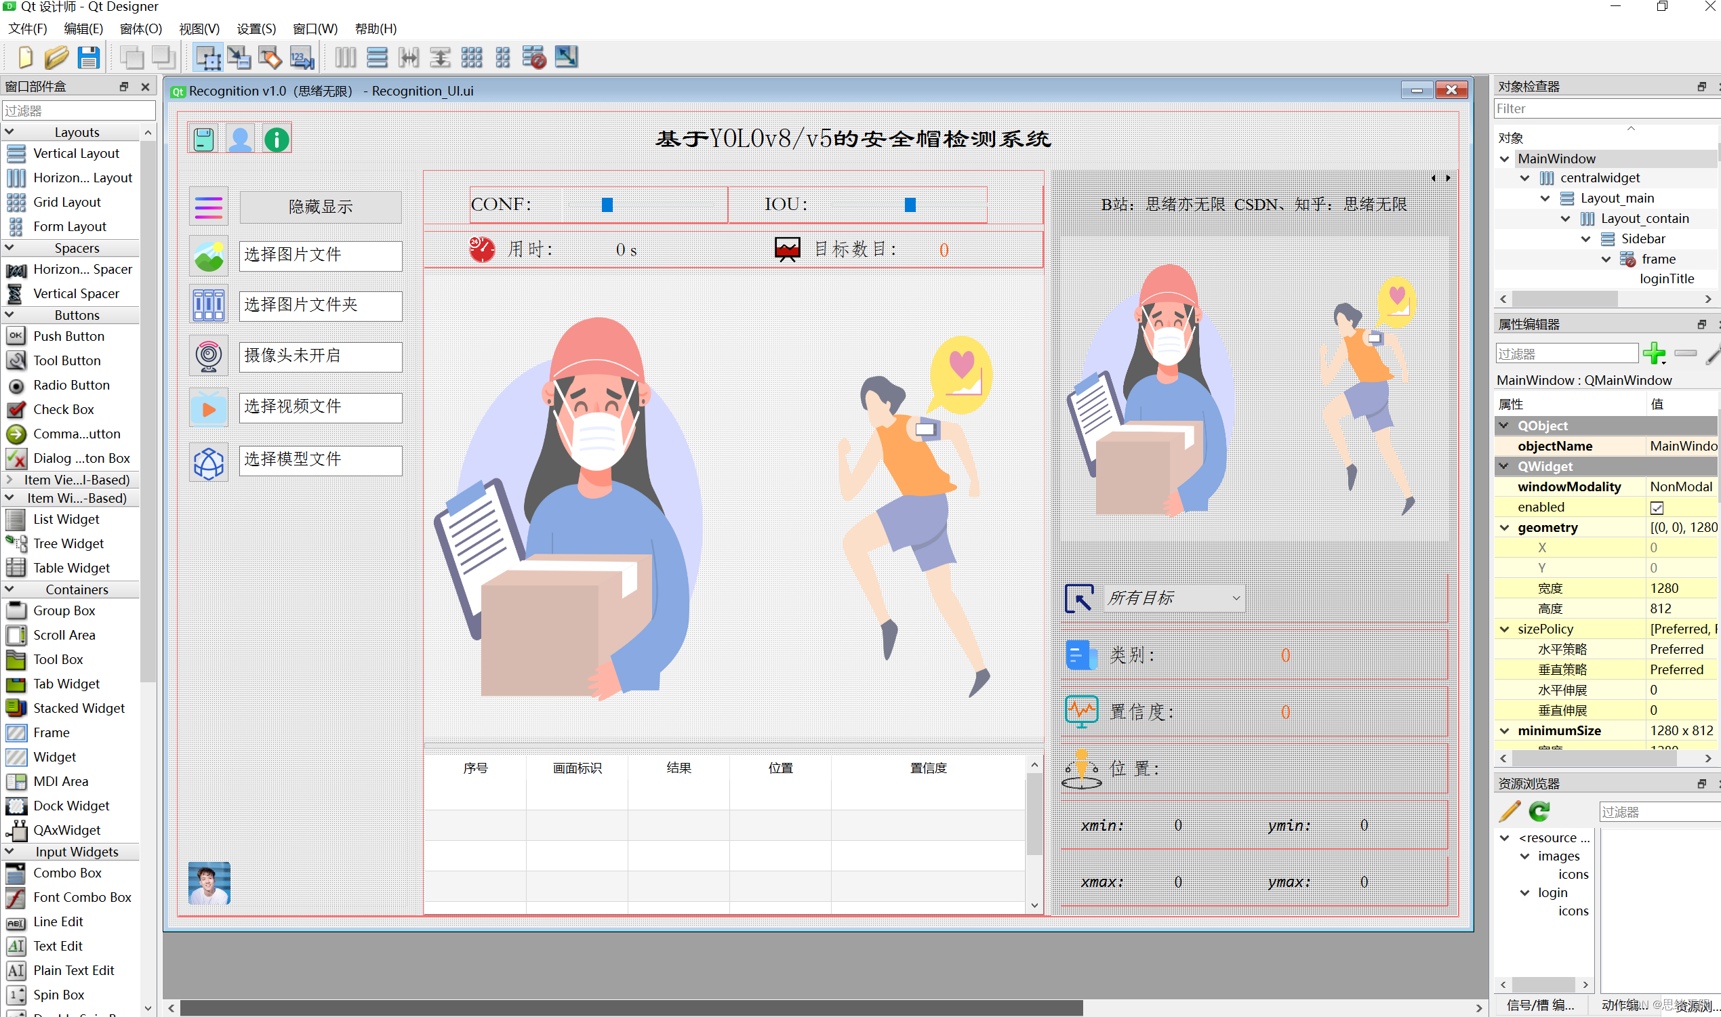Open the 视图(V) menu
This screenshot has width=1721, height=1017.
pyautogui.click(x=199, y=28)
